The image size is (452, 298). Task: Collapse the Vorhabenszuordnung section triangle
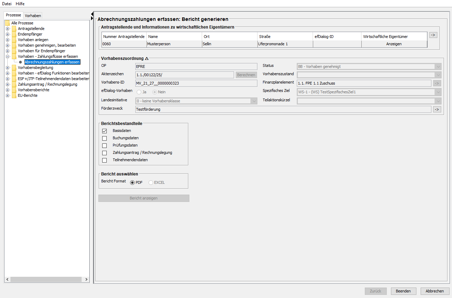pyautogui.click(x=147, y=58)
